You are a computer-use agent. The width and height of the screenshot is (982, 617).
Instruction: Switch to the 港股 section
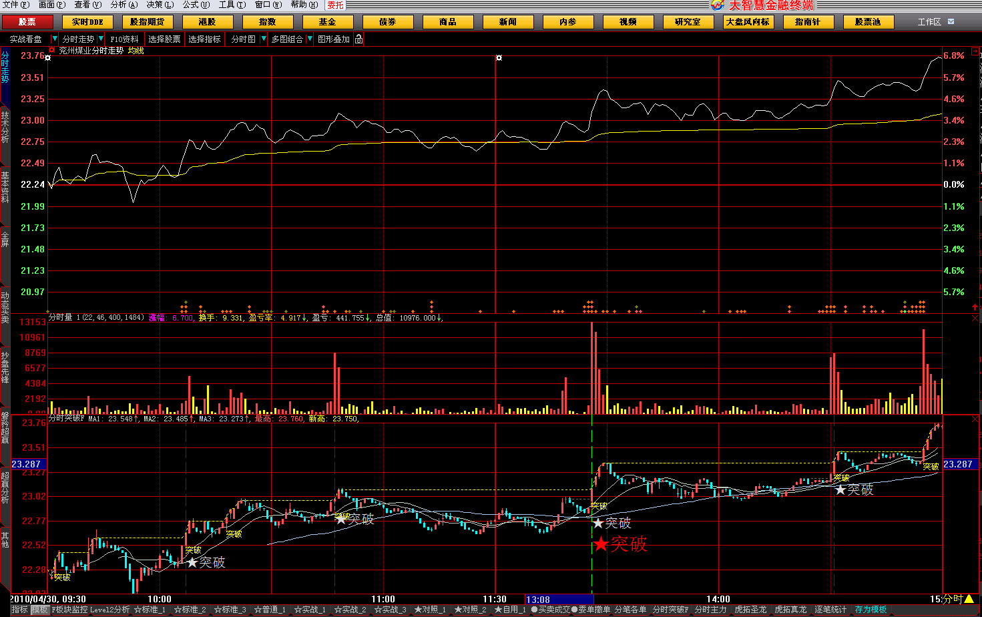coord(208,22)
